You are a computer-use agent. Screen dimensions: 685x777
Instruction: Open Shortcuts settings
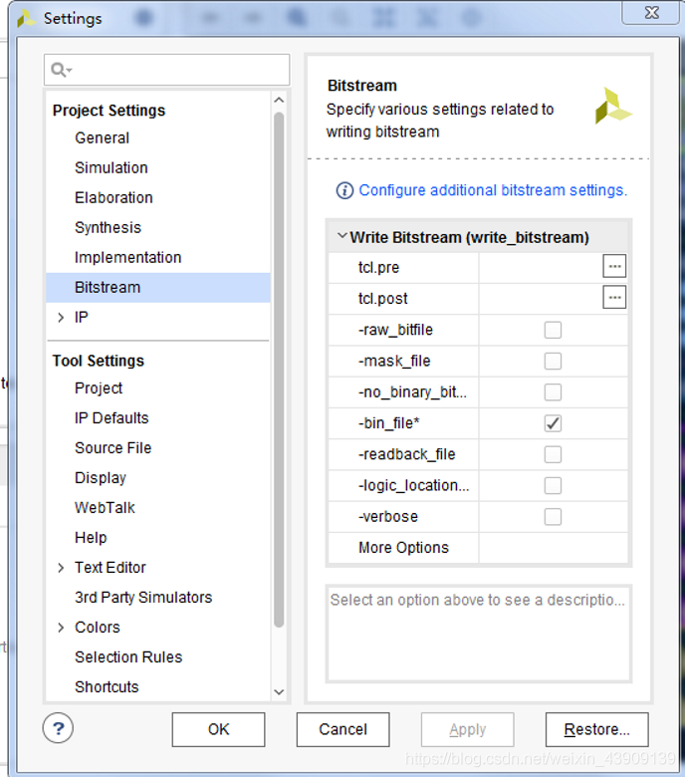point(107,686)
